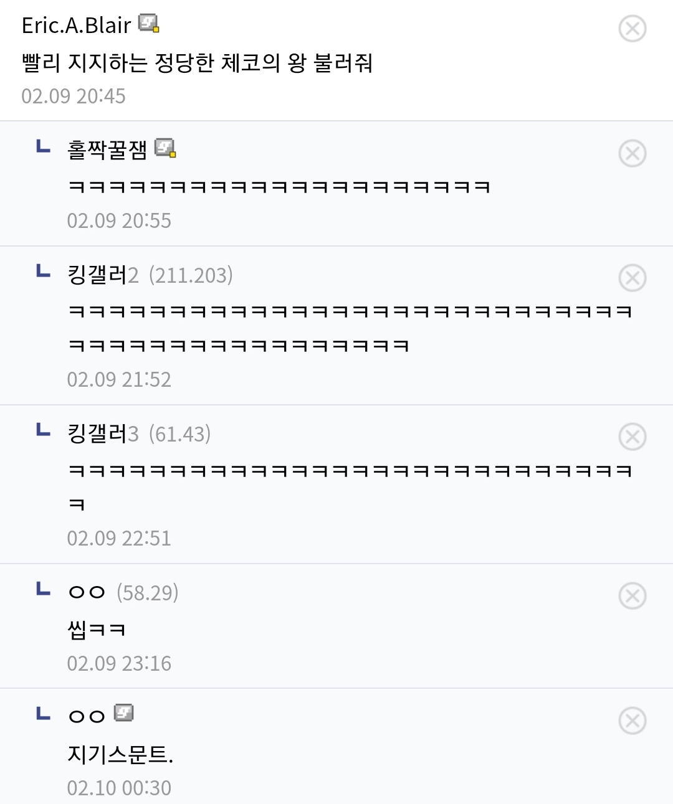The height and width of the screenshot is (804, 673).
Task: Delete the 씹ㅋㅋ reply
Action: pos(632,596)
